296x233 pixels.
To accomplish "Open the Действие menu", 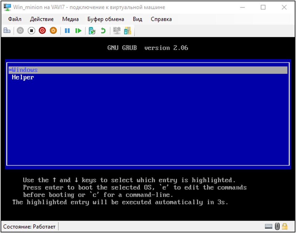I will tap(42, 19).
